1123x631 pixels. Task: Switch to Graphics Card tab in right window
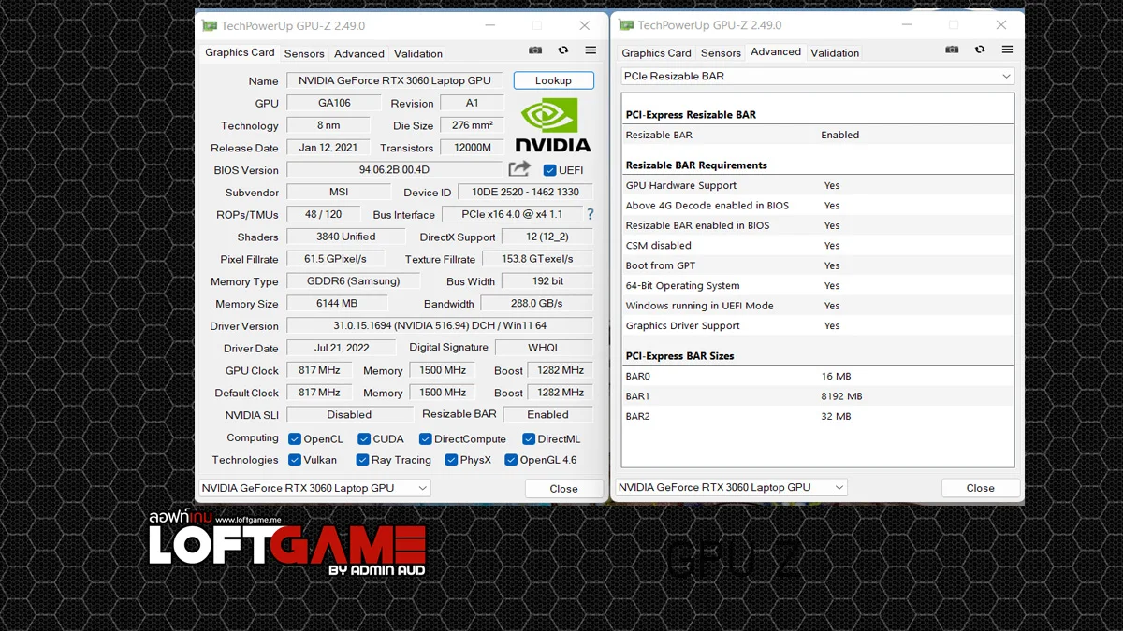pyautogui.click(x=656, y=53)
